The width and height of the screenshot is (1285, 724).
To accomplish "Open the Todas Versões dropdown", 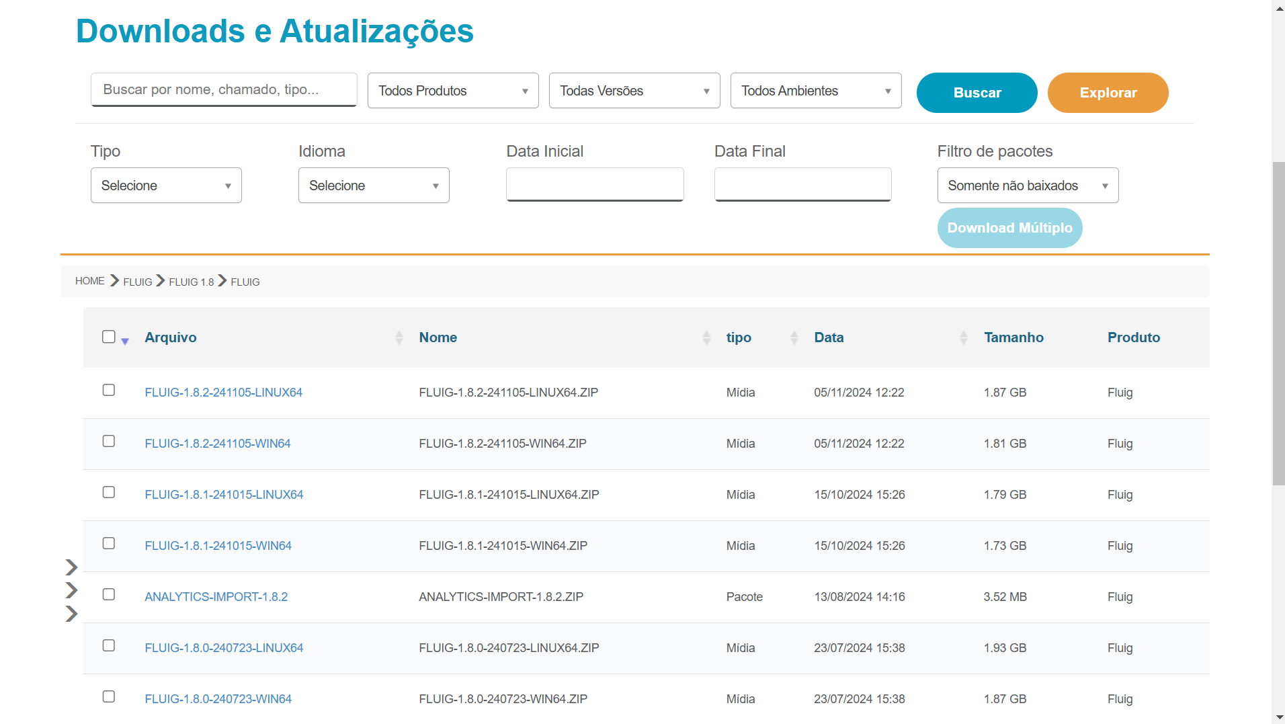I will pyautogui.click(x=634, y=91).
